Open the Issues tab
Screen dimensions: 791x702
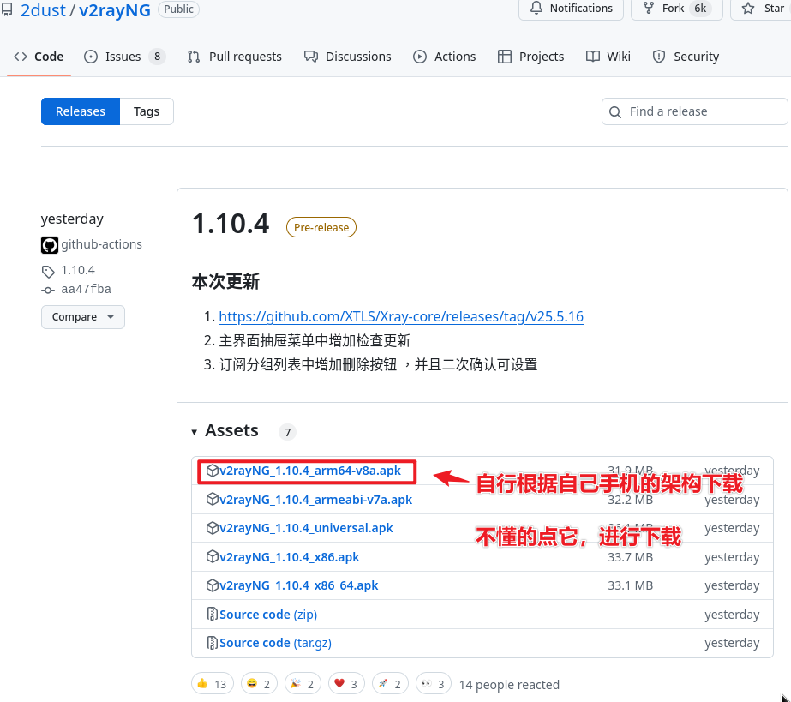[x=123, y=57]
